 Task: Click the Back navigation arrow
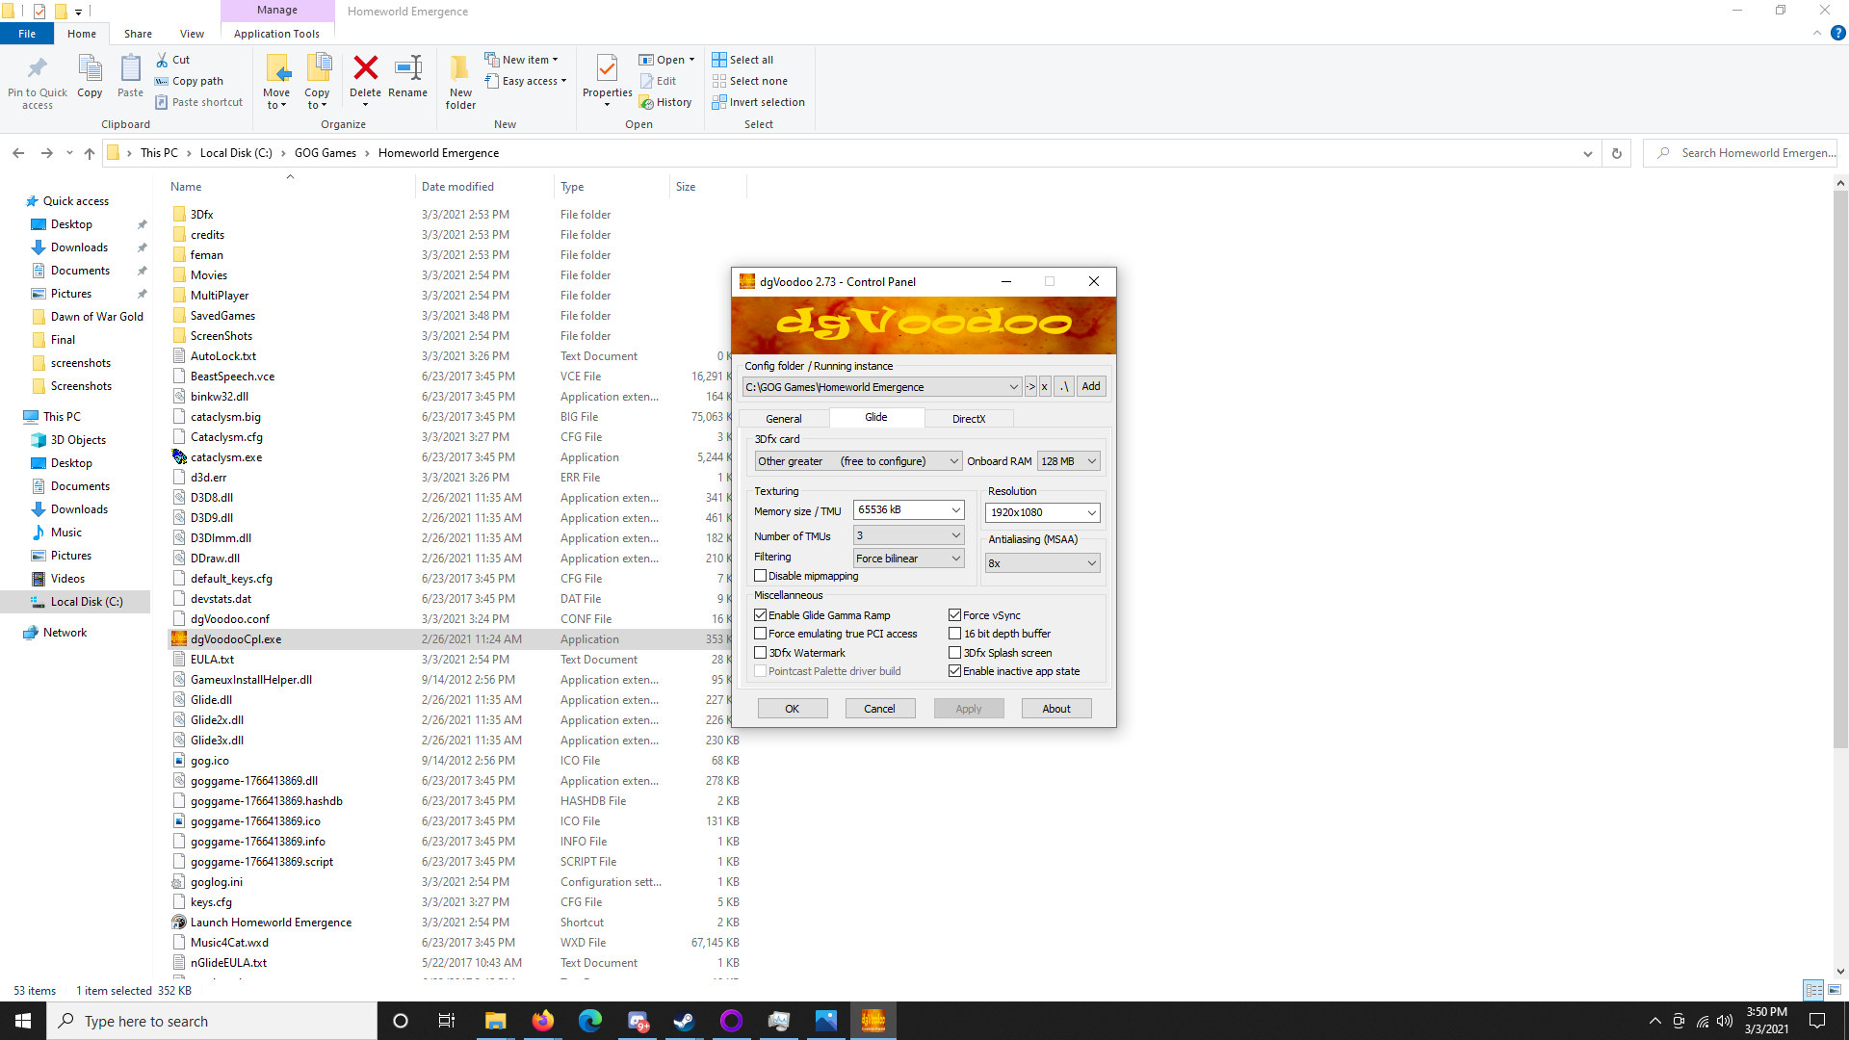click(18, 153)
